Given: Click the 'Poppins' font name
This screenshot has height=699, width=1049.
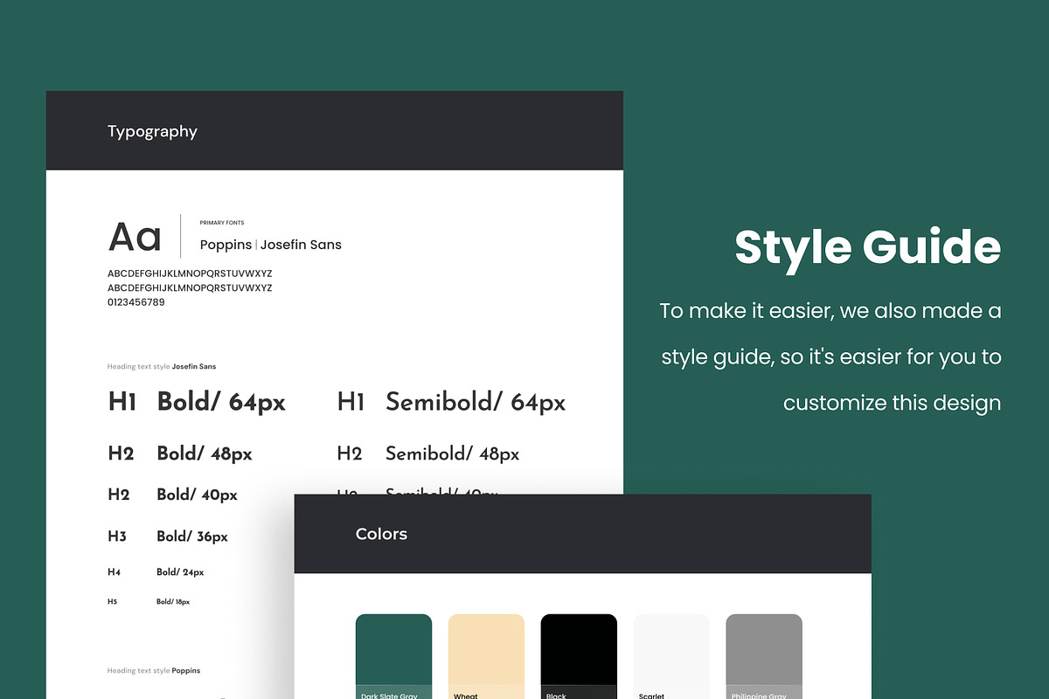Looking at the screenshot, I should 226,245.
